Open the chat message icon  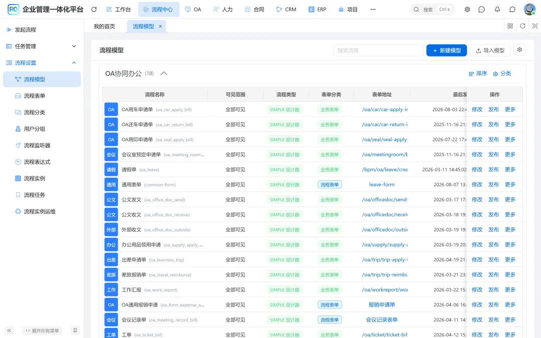coord(482,10)
